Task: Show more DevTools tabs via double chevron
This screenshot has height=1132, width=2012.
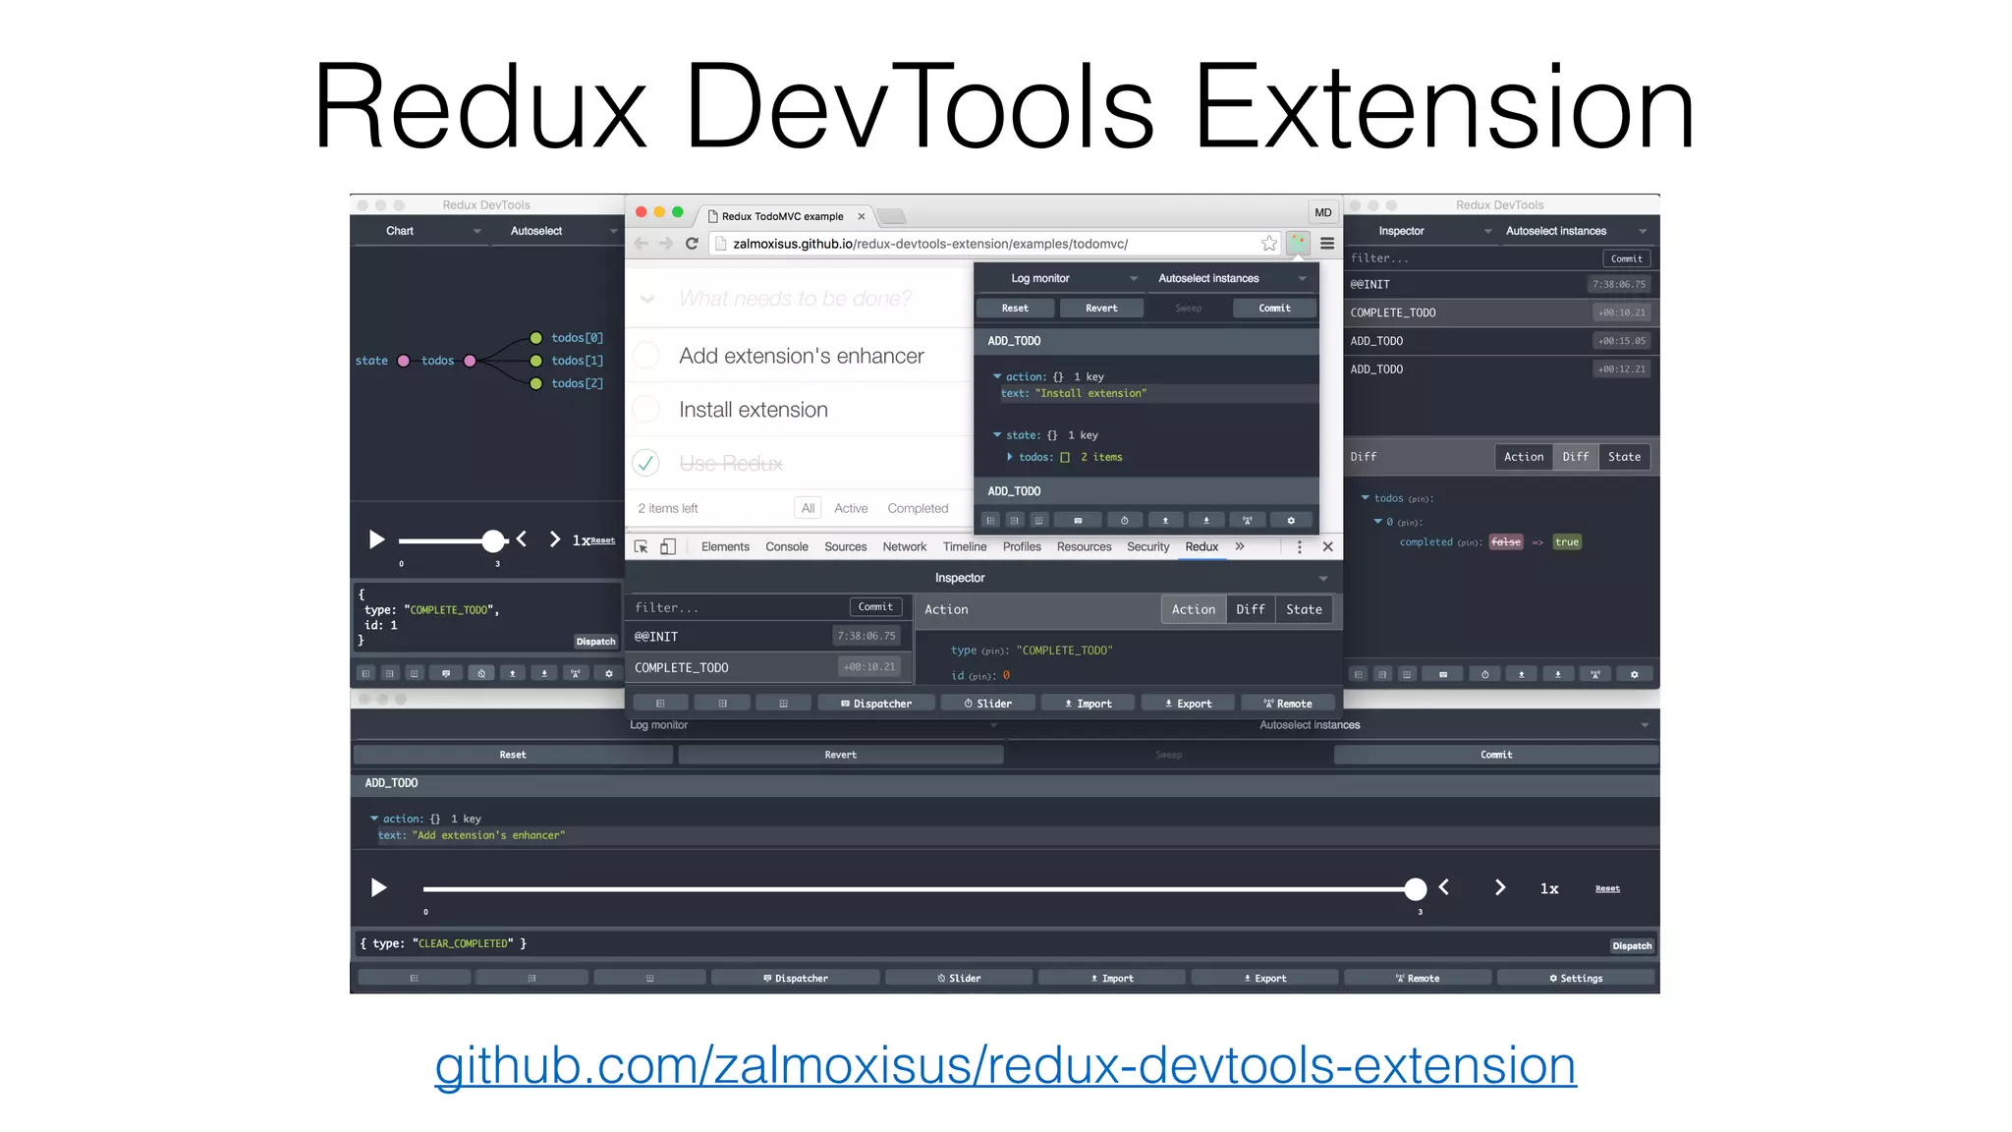Action: (x=1240, y=546)
